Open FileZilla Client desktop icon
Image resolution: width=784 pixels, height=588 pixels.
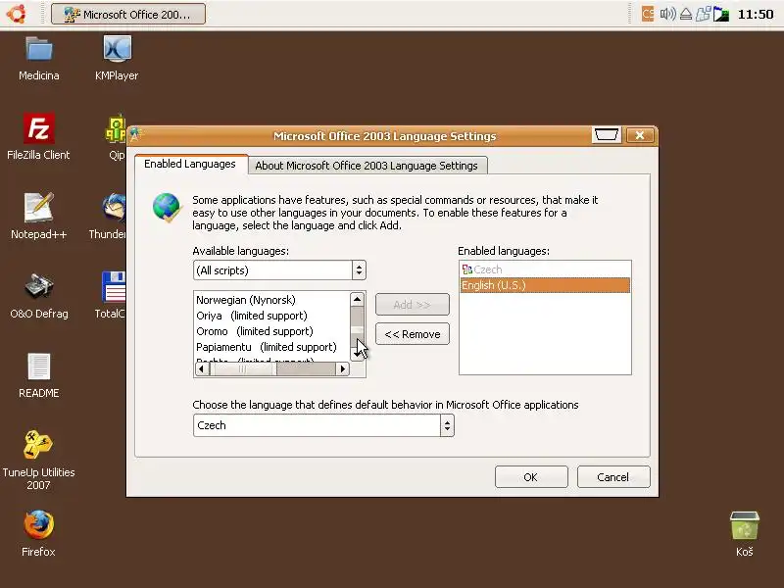39,128
